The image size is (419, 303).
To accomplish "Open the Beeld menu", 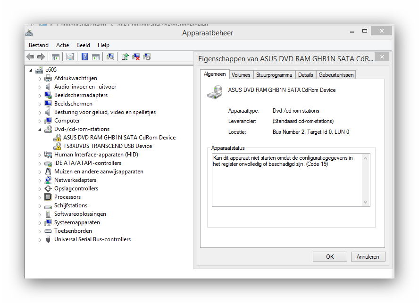I will pos(83,45).
